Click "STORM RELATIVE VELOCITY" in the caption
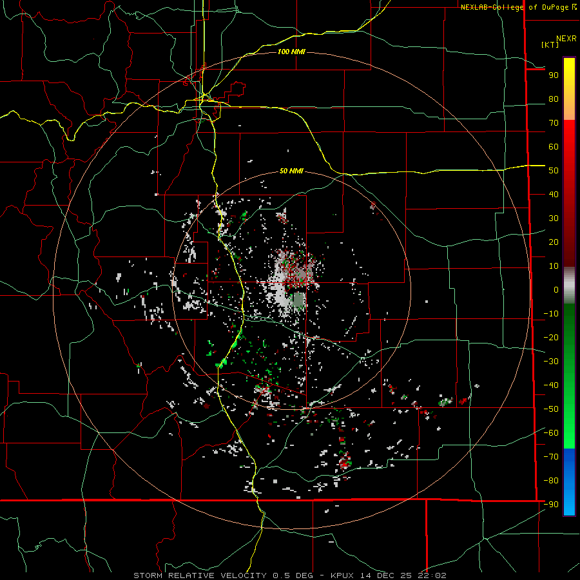 point(200,575)
